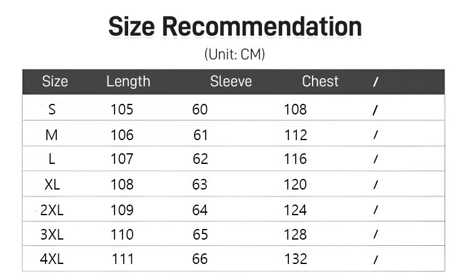Select chest value 116 for size L
This screenshot has height=279, width=469.
point(295,159)
